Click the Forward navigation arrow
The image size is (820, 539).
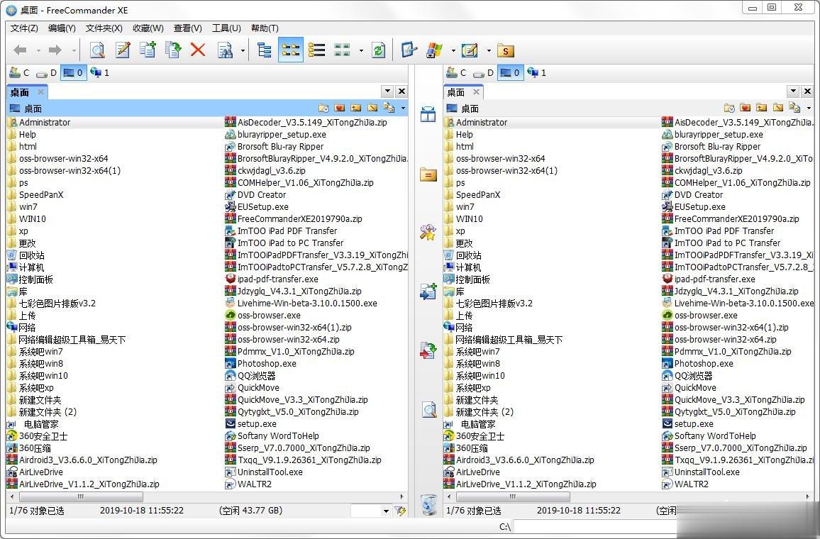point(55,50)
